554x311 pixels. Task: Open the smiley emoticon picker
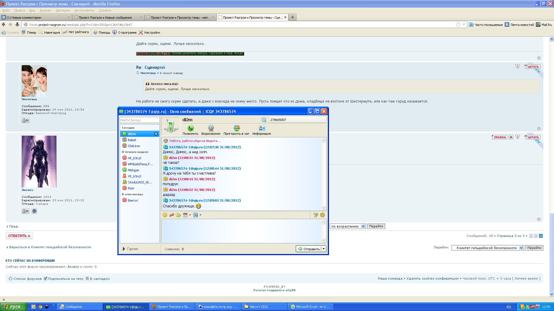(x=165, y=215)
